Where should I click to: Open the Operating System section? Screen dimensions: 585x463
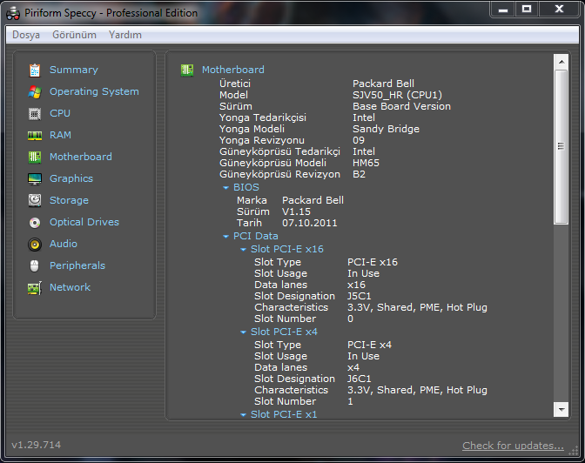(94, 91)
